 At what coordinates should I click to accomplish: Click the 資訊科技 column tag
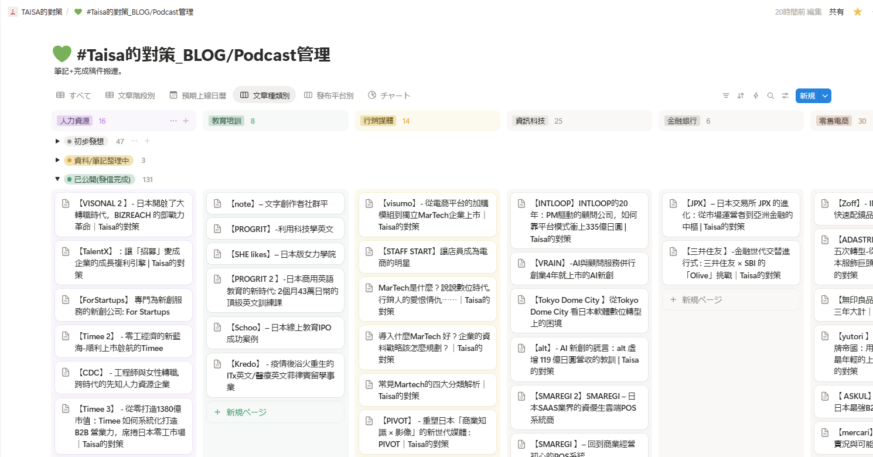point(530,121)
